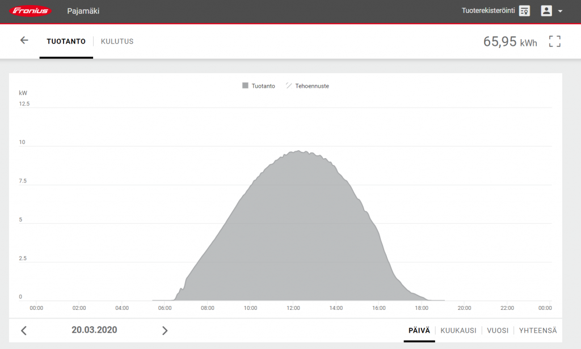Enter fullscreen chart view
The image size is (581, 349).
[554, 41]
